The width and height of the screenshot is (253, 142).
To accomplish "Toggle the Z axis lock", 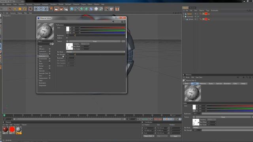I will point(46,9).
